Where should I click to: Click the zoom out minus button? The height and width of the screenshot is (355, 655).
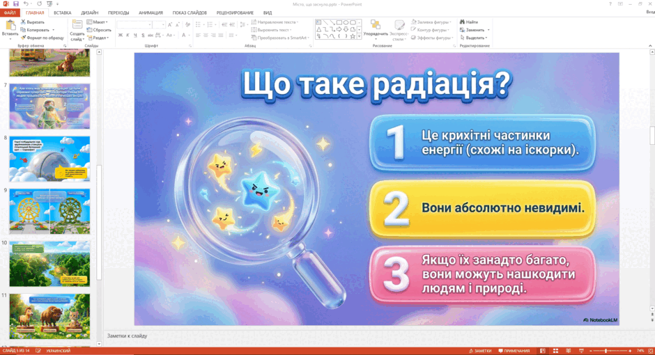[x=591, y=352]
